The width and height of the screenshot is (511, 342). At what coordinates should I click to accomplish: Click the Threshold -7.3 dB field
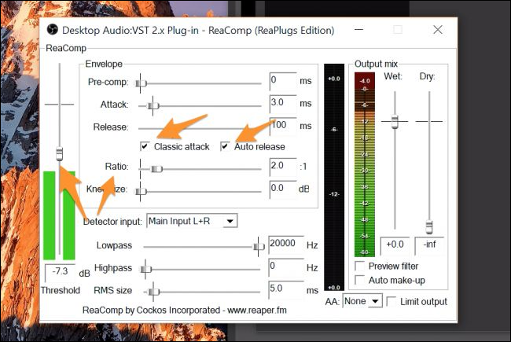click(x=60, y=273)
